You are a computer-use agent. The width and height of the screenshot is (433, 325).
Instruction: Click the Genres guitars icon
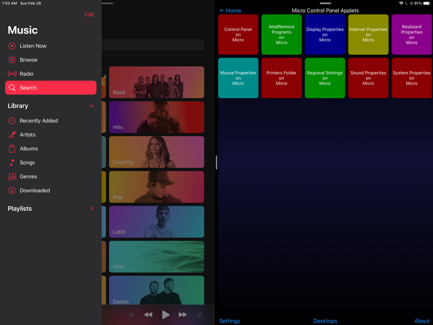click(x=12, y=177)
